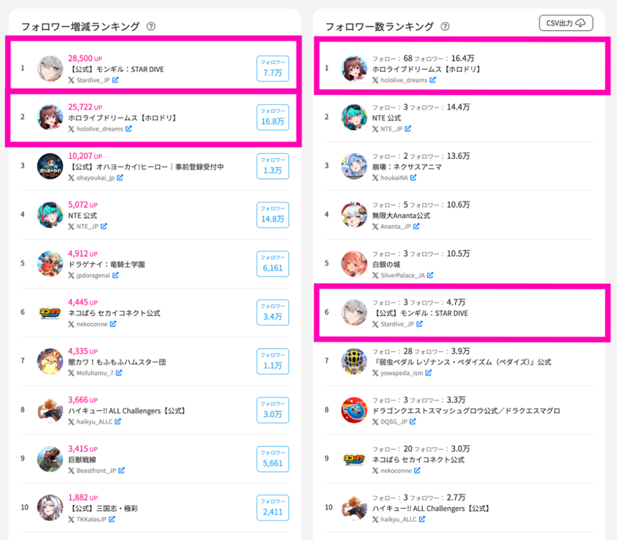Image resolution: width=617 pixels, height=540 pixels.
Task: Click external link icon next to TKKalosJP
Action: [x=112, y=519]
